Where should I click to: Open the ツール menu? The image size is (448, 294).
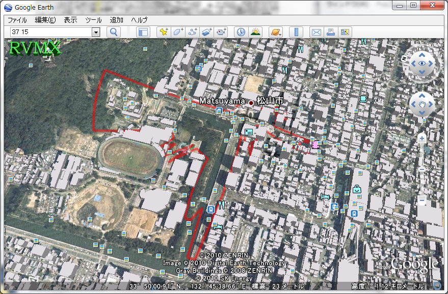[x=93, y=20]
